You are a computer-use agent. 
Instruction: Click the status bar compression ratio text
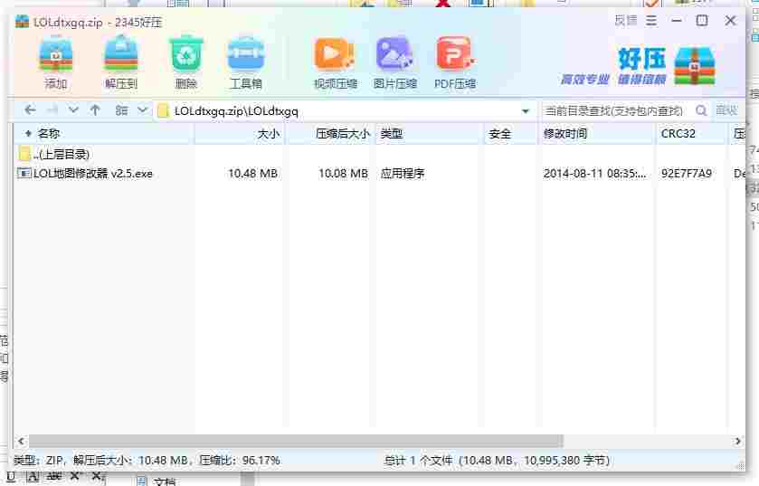tap(240, 461)
